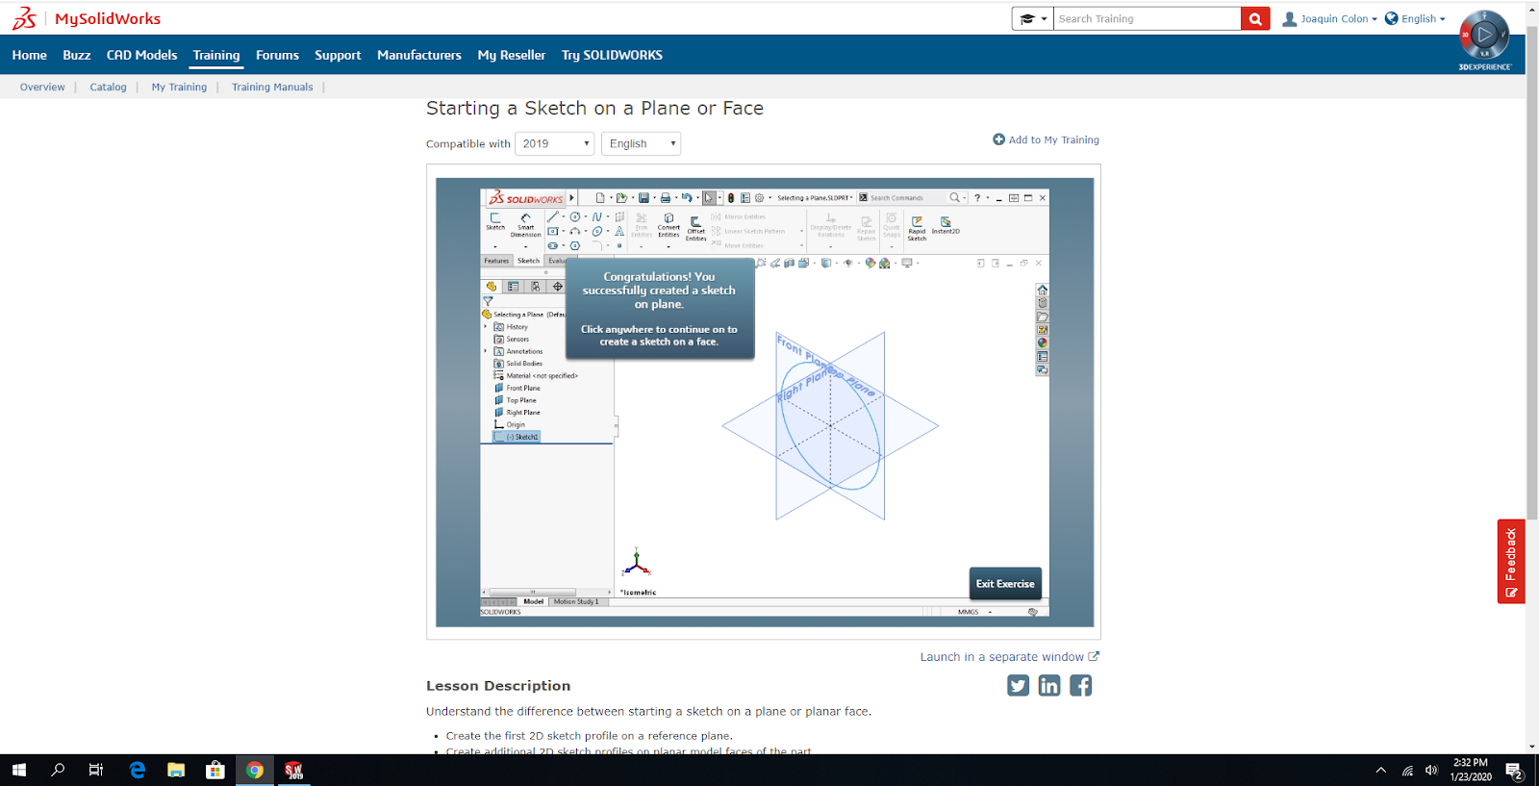Click the SOLIDWORKS Resources home icon in task pane
Screen dimensions: 1539x786
point(1042,290)
